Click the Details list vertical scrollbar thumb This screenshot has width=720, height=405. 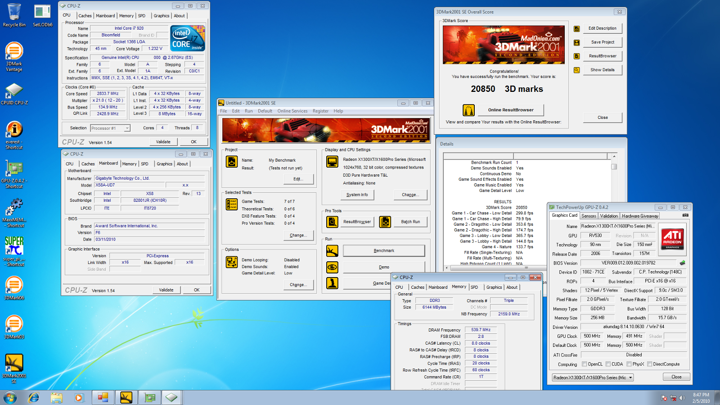pos(614,167)
